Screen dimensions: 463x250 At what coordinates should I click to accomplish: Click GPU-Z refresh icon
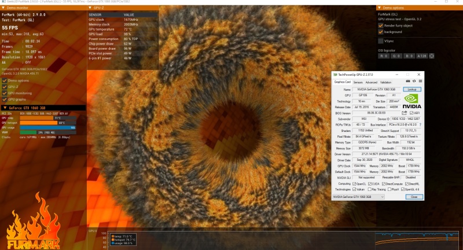414,81
